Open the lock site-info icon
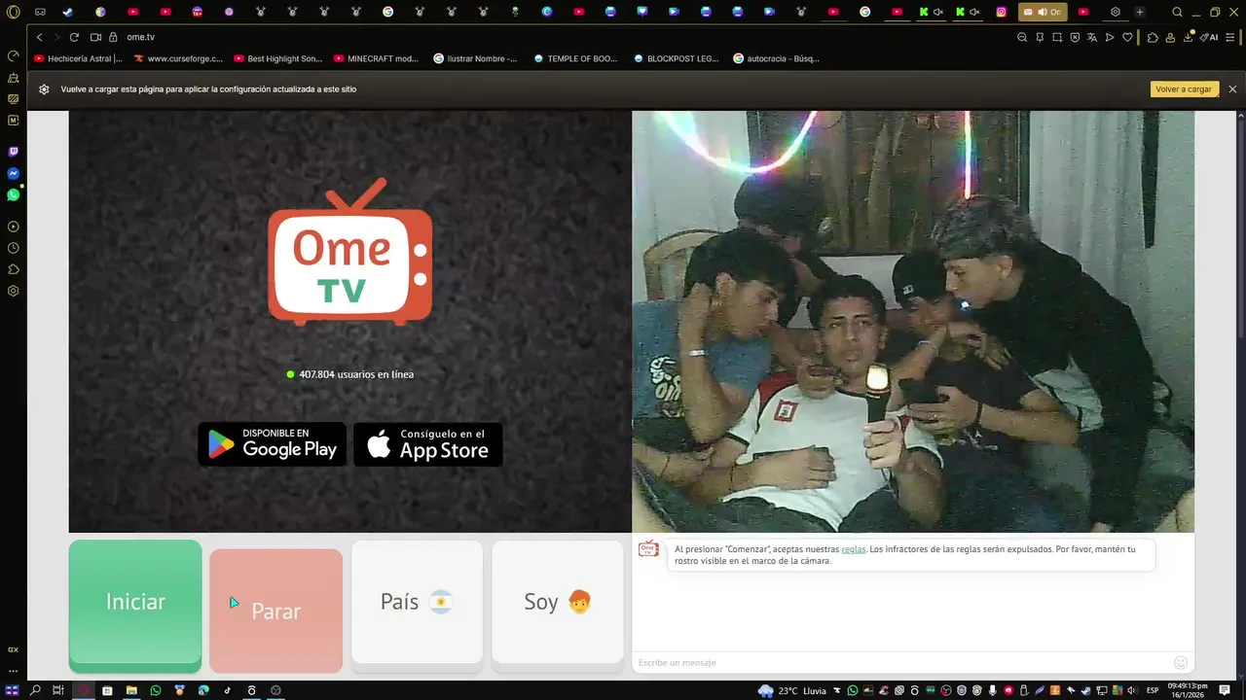This screenshot has width=1246, height=700. 113,37
